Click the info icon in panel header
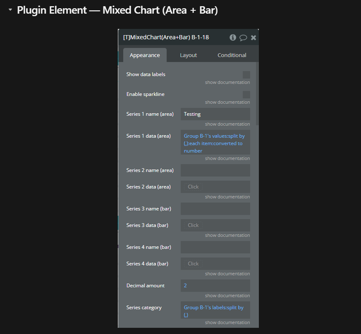Viewport: 361px width, 334px height. point(233,38)
